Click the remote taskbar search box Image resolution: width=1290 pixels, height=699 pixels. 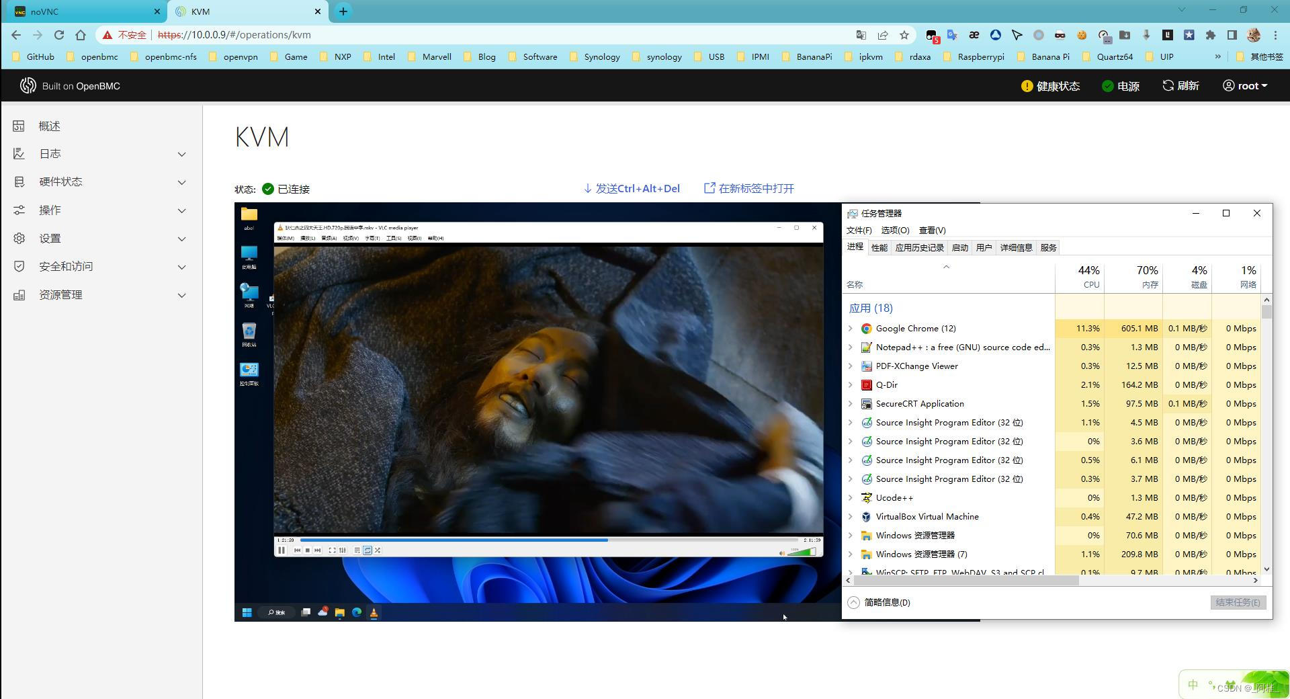pos(277,612)
